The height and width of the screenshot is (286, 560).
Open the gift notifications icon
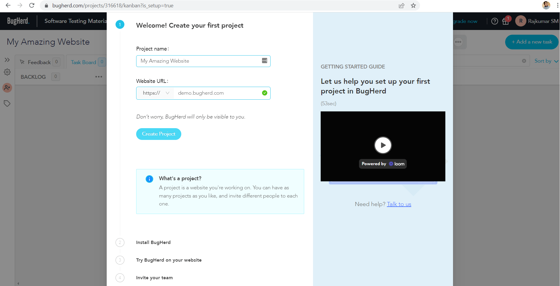coord(505,21)
